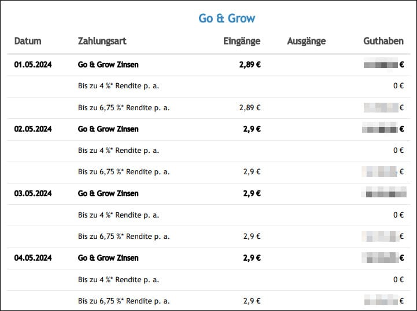Viewport: 417px width, 311px height.
Task: Click the 0 € balance under 03.05.2024
Action: [398, 215]
